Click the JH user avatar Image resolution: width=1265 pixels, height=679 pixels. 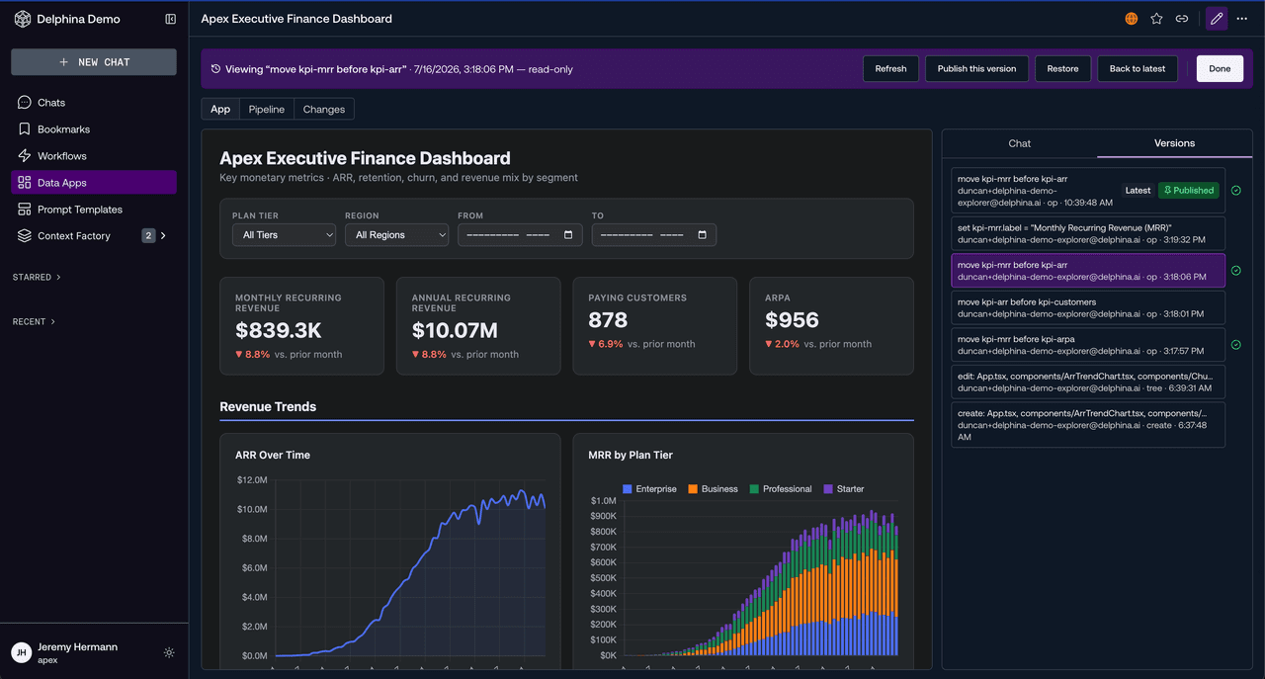point(21,652)
